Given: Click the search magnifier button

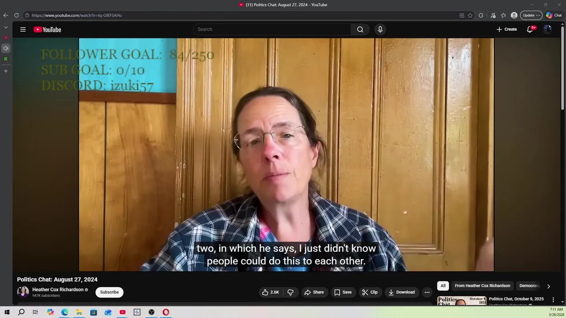Looking at the screenshot, I should coord(360,30).
